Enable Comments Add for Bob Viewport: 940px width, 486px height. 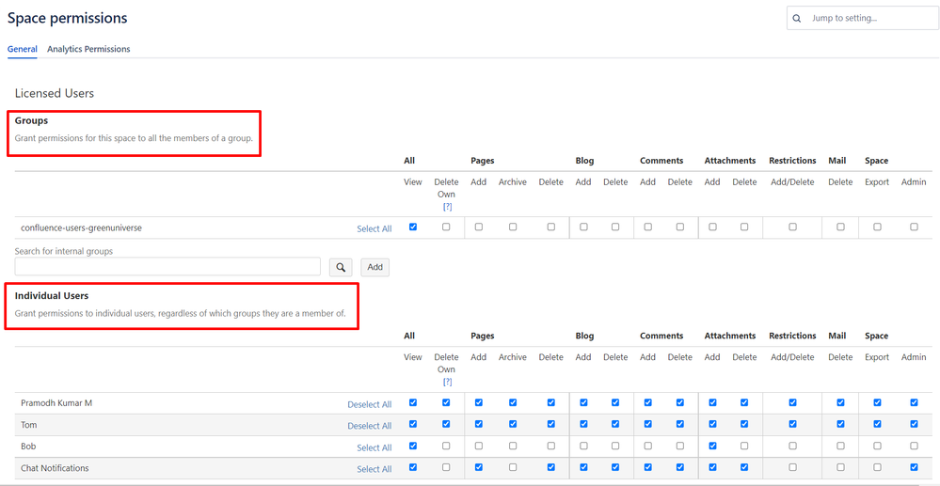click(647, 446)
